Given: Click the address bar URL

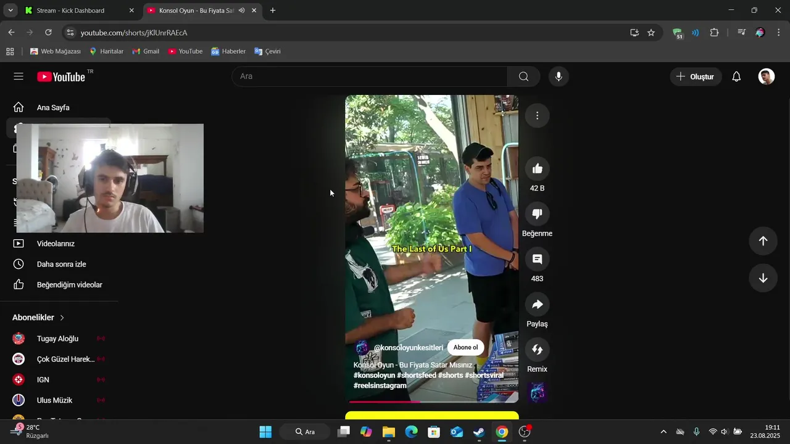Looking at the screenshot, I should (x=134, y=33).
